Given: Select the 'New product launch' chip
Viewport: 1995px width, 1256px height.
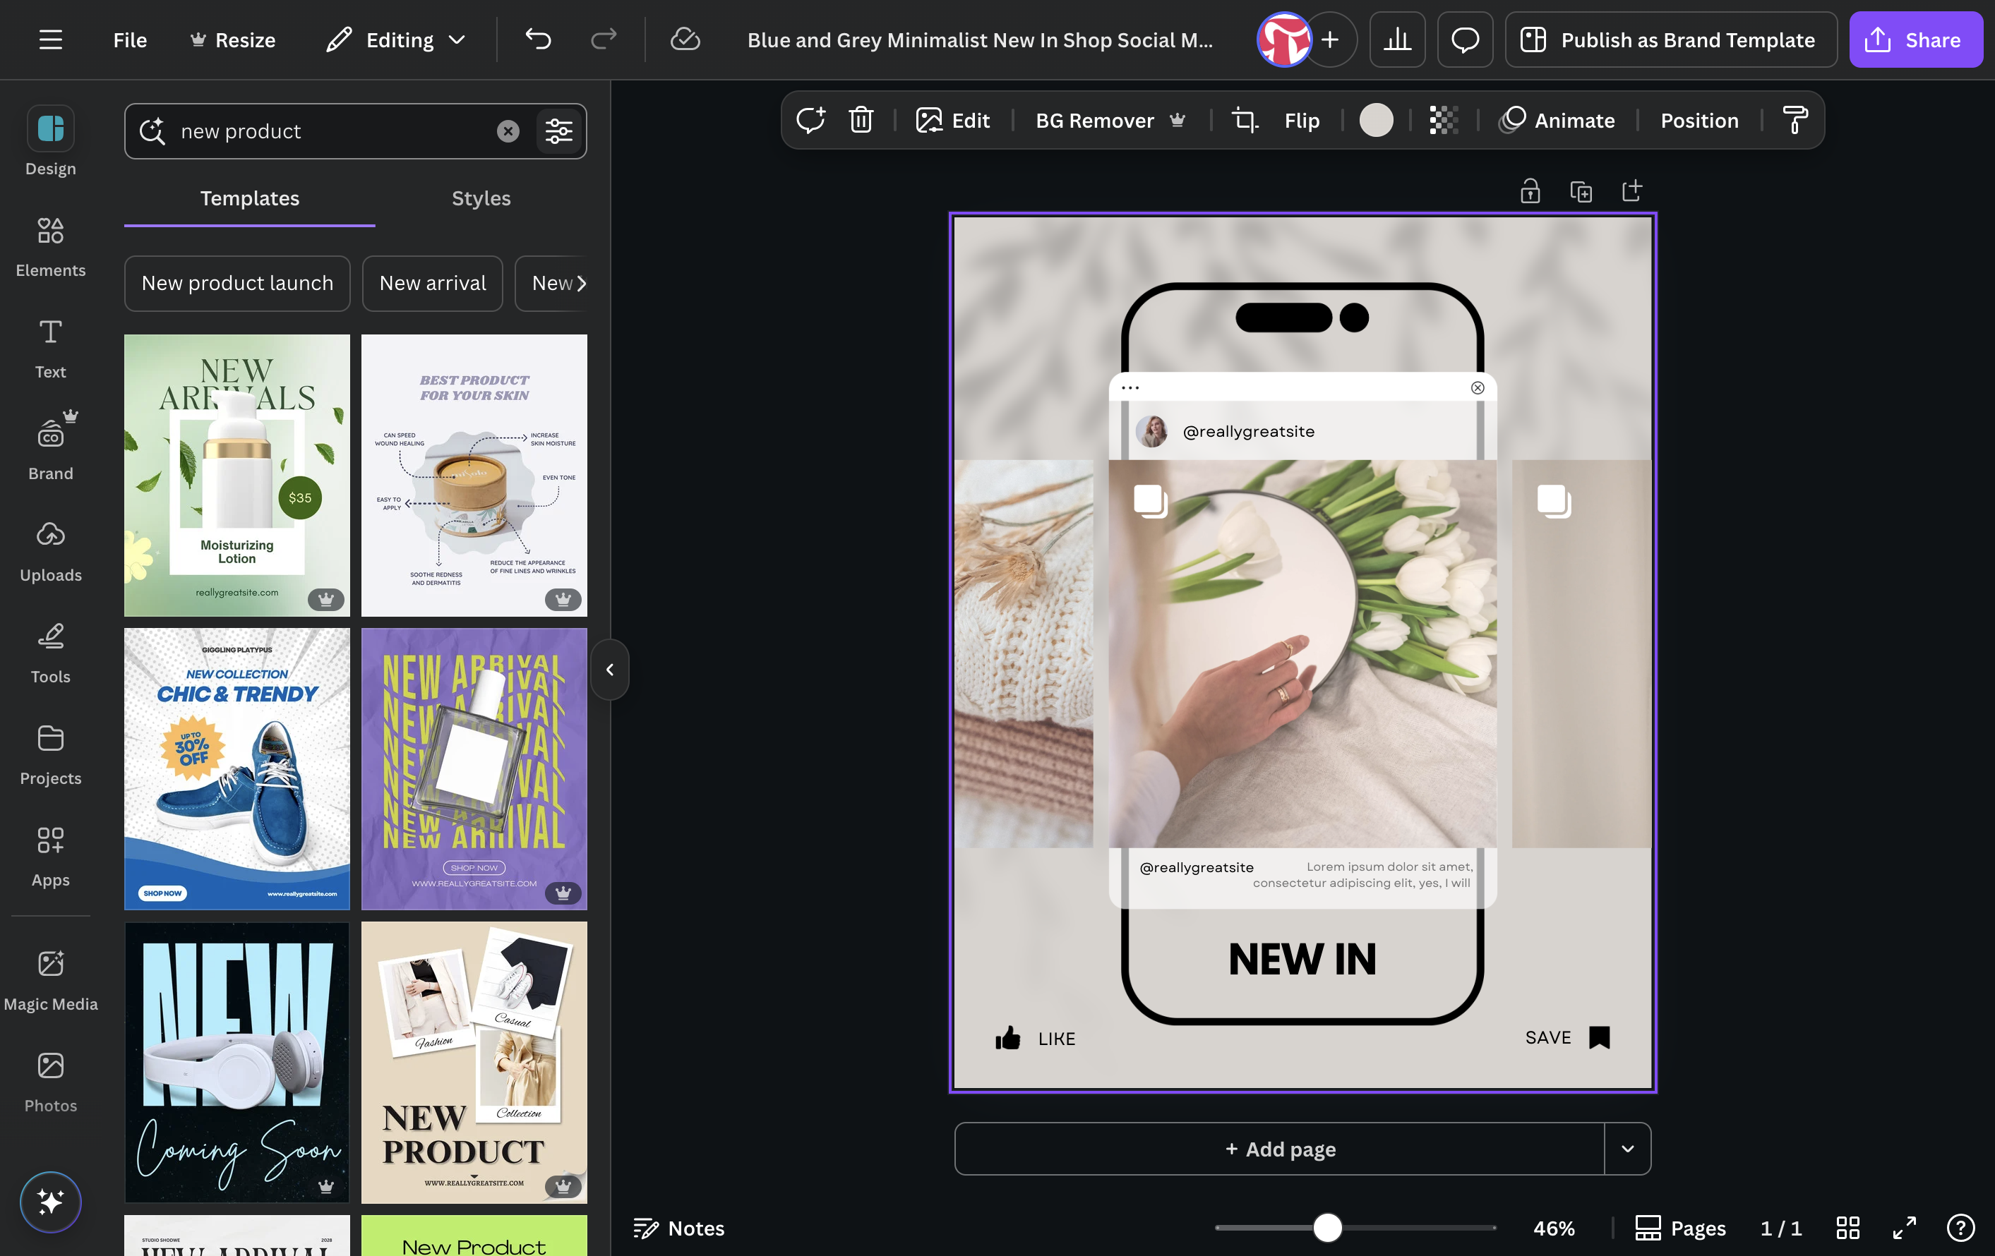Looking at the screenshot, I should tap(237, 283).
